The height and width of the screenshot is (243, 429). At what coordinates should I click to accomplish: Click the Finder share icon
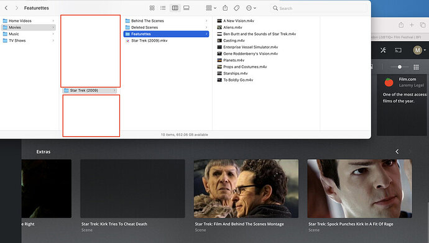point(225,8)
